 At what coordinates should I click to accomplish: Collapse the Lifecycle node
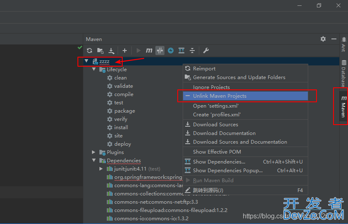(94, 69)
